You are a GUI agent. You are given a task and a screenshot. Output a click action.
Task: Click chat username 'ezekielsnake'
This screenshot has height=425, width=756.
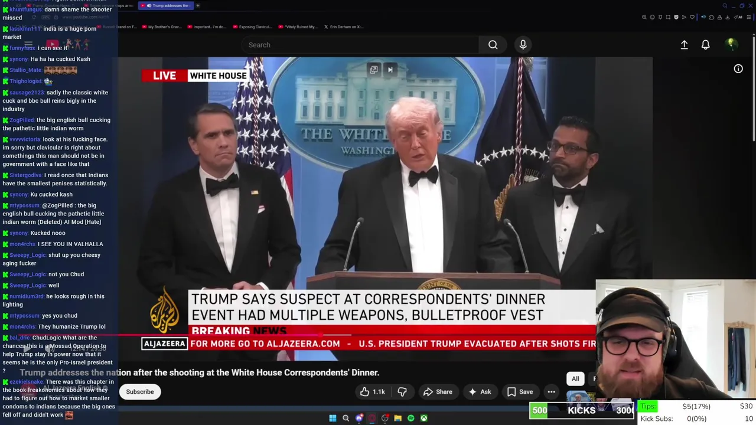point(26,382)
